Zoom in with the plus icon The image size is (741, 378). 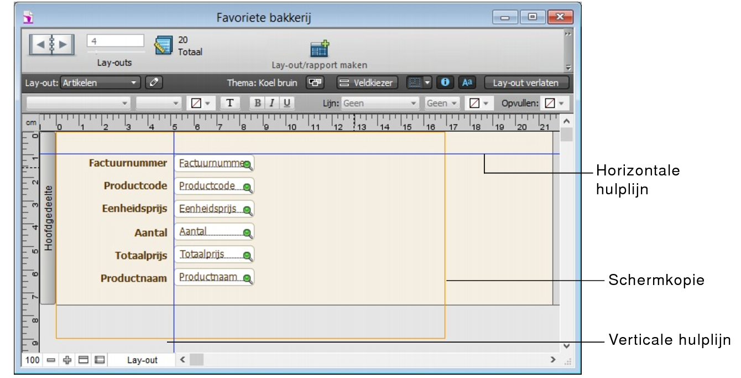[67, 360]
